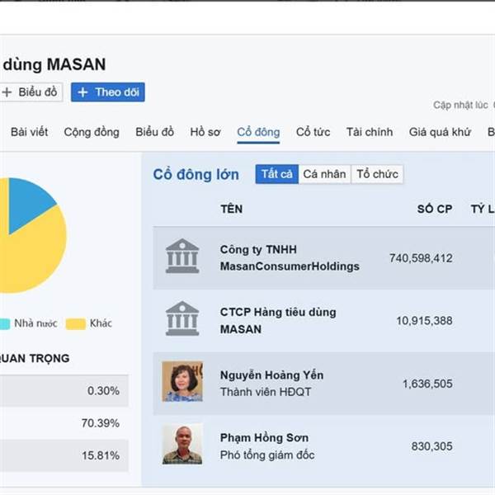Open the Biểu đồ tab in navigation
The width and height of the screenshot is (495, 495).
coord(155,132)
